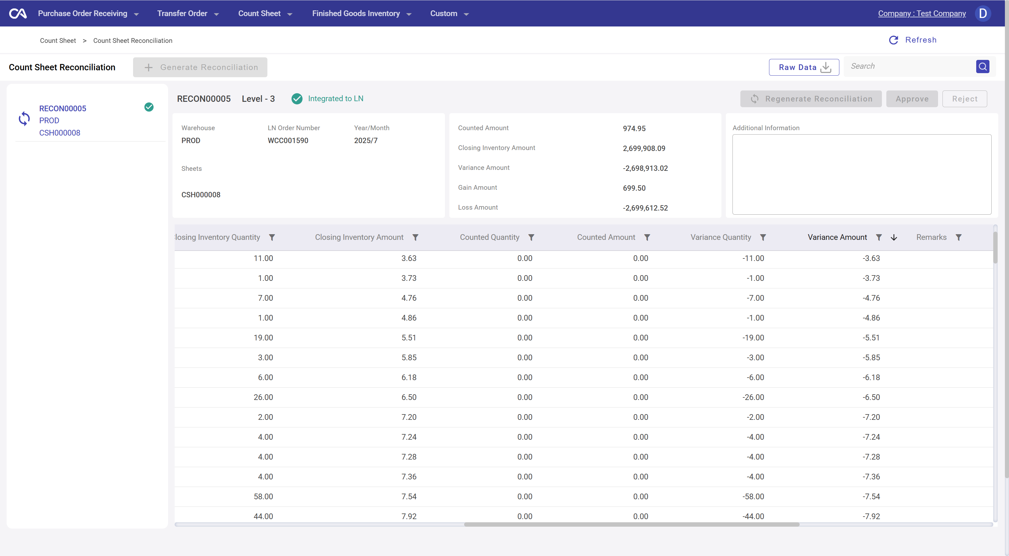The image size is (1009, 556).
Task: Click the Approve button
Action: (x=912, y=99)
